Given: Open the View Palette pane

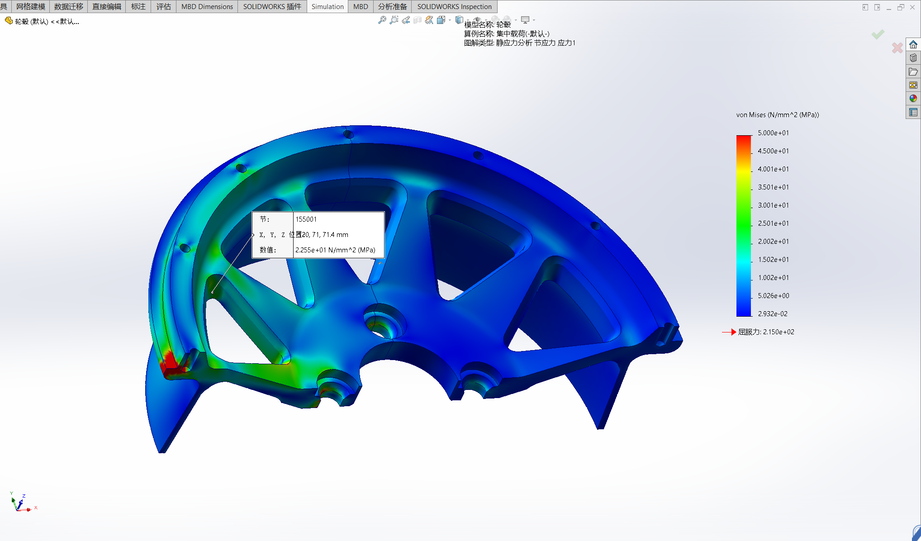Looking at the screenshot, I should [913, 85].
